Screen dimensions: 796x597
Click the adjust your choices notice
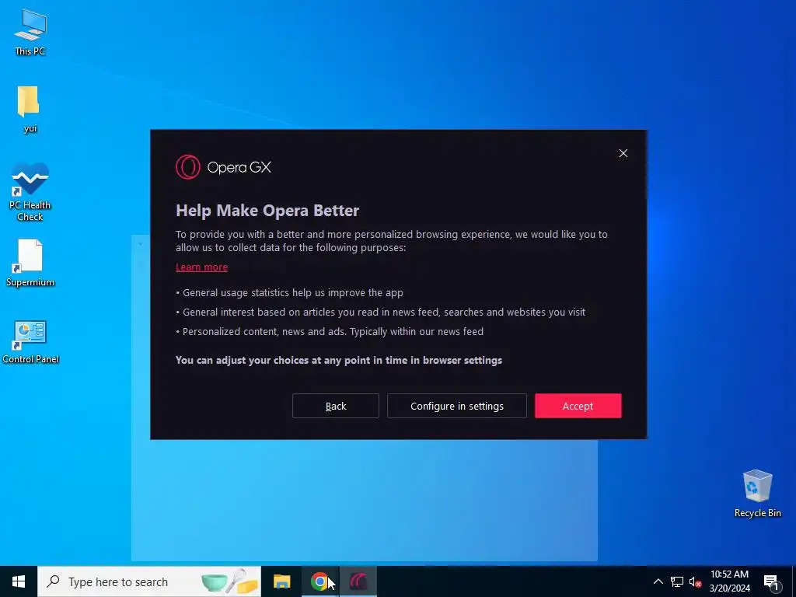pos(339,360)
